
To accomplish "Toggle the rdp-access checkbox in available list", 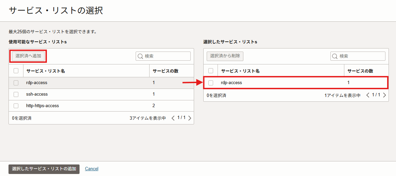I will click(x=16, y=83).
